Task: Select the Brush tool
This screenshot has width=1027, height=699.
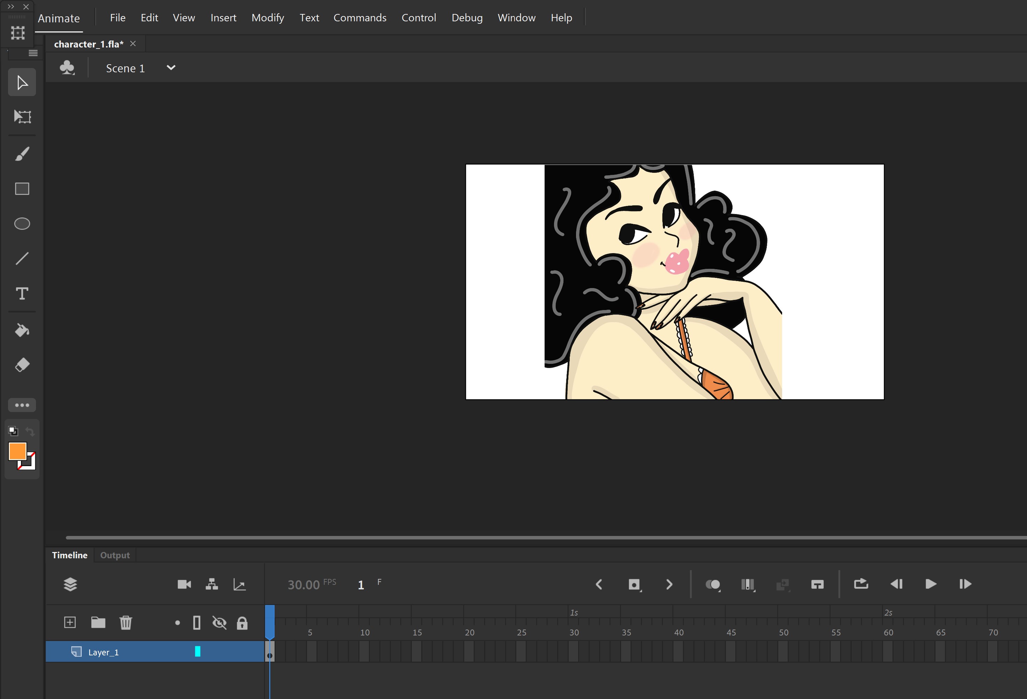Action: click(x=22, y=154)
